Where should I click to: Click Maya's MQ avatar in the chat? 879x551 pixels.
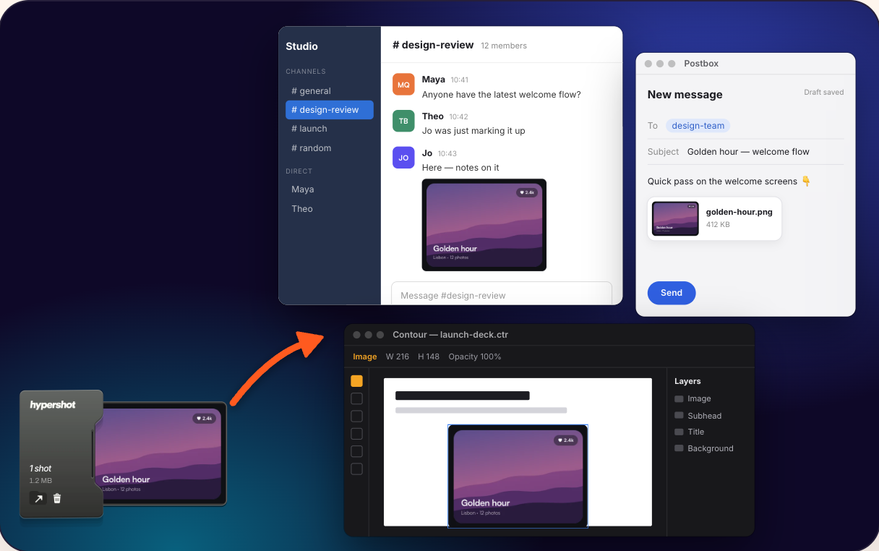point(403,84)
